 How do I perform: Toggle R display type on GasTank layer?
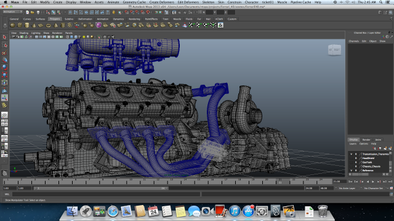pos(356,162)
